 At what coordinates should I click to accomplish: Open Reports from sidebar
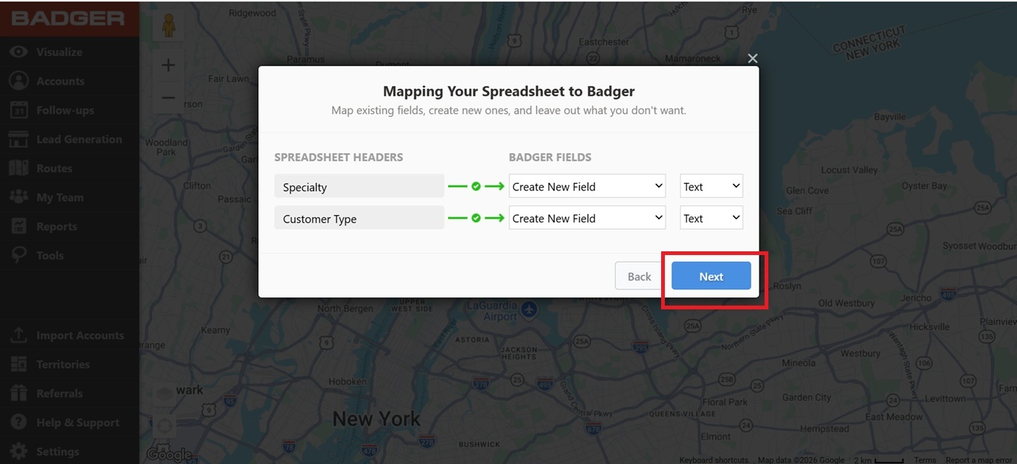pos(57,226)
